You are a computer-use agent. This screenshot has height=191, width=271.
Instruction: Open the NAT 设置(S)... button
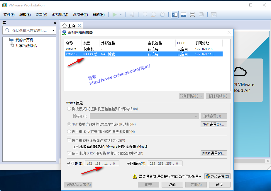tap(214, 124)
